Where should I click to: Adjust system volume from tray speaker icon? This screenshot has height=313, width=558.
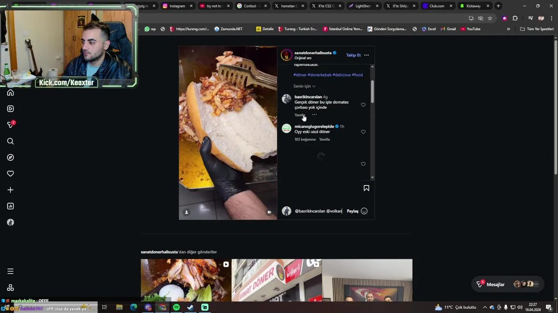520,307
